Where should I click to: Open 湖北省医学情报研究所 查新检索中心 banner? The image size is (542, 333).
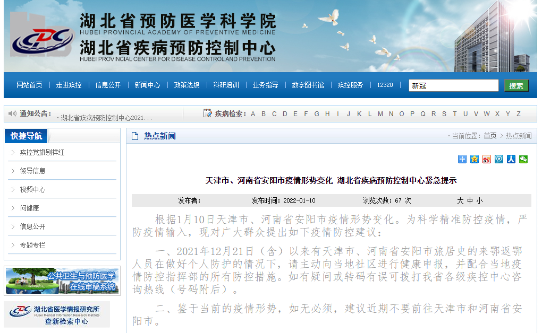click(x=57, y=314)
